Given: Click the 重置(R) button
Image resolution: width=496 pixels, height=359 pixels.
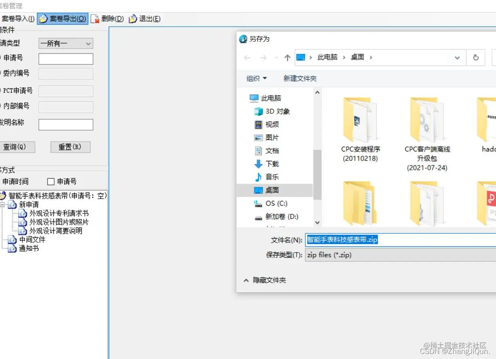Looking at the screenshot, I should point(71,147).
